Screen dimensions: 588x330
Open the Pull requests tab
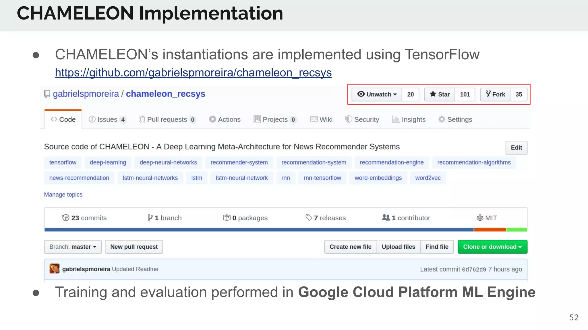coord(167,119)
